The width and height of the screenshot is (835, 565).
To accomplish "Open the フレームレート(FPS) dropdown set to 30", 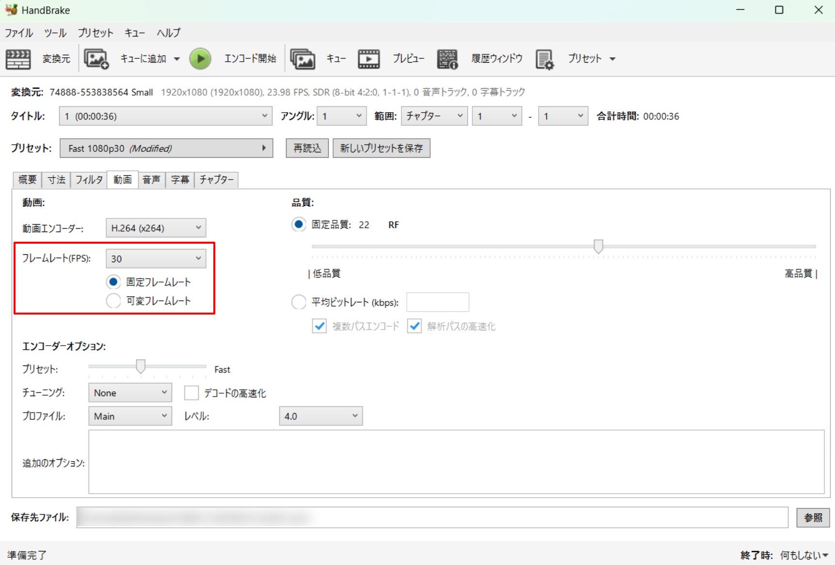I will 156,258.
